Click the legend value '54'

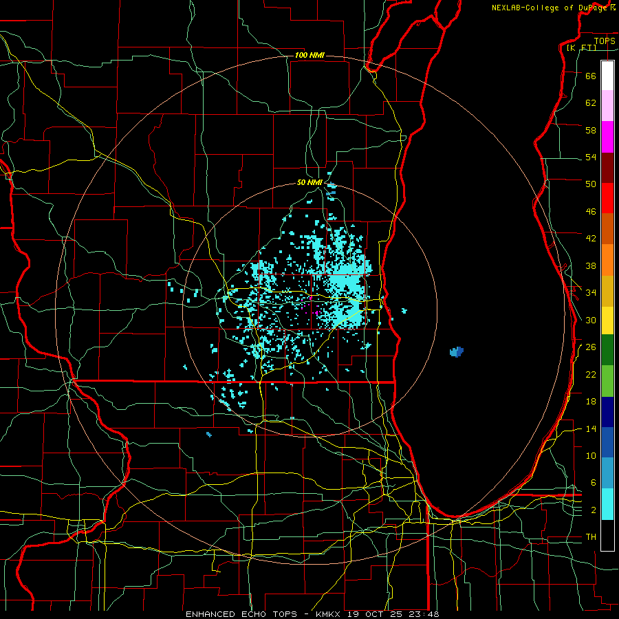591,157
